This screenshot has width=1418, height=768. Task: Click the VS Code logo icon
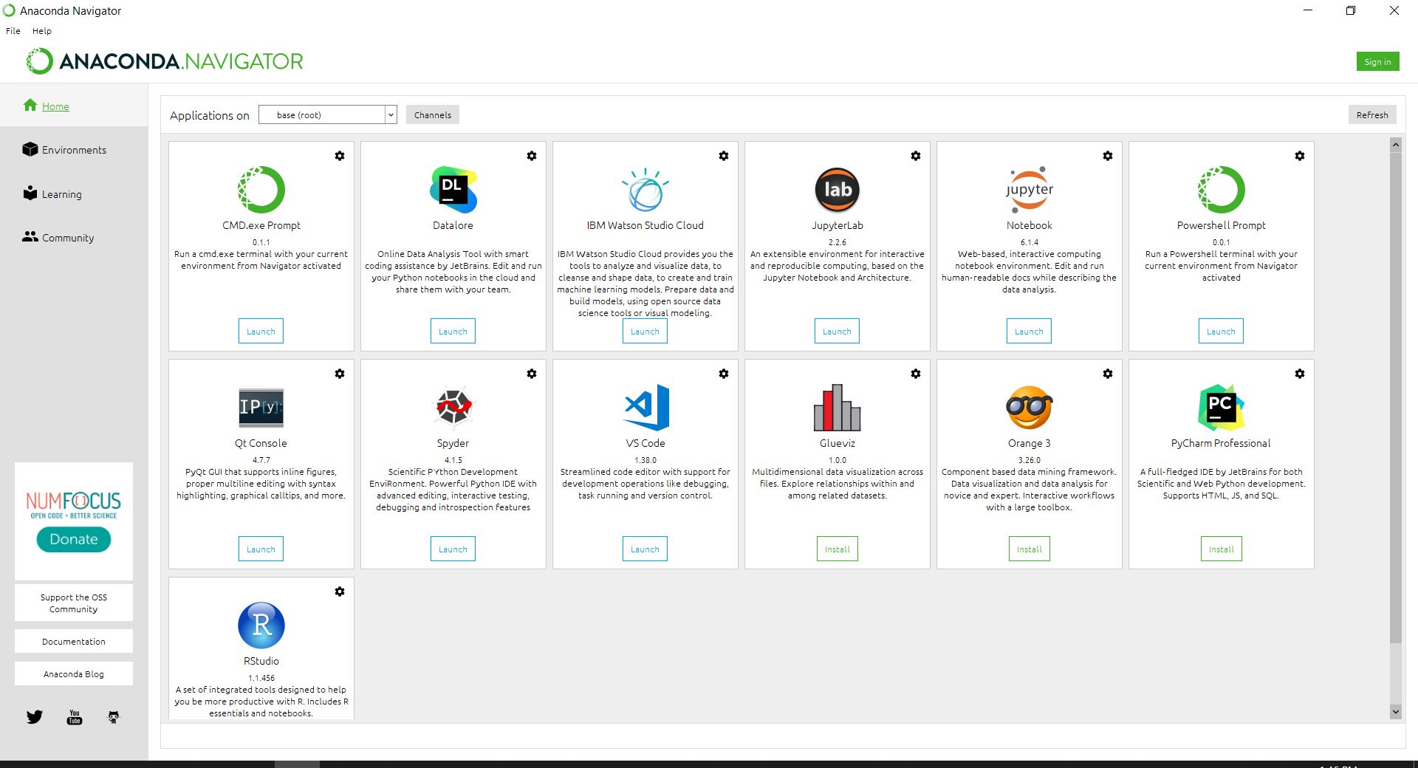coord(646,408)
